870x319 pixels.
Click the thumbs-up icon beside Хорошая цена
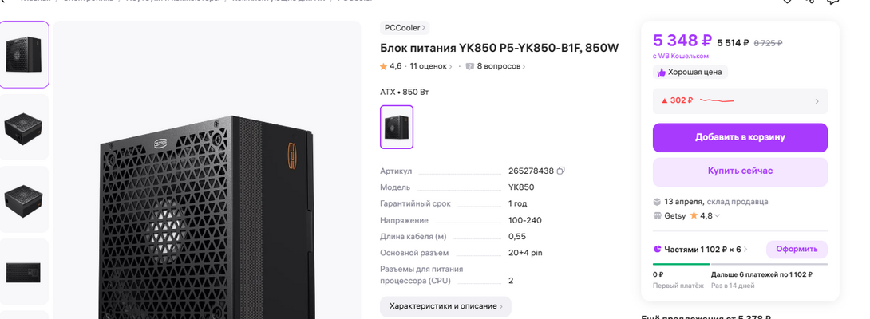pos(662,72)
